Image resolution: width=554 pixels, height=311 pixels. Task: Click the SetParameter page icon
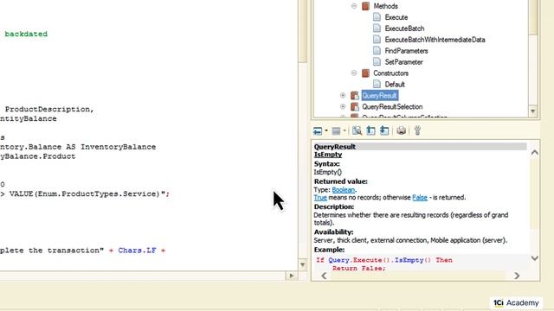(x=377, y=61)
